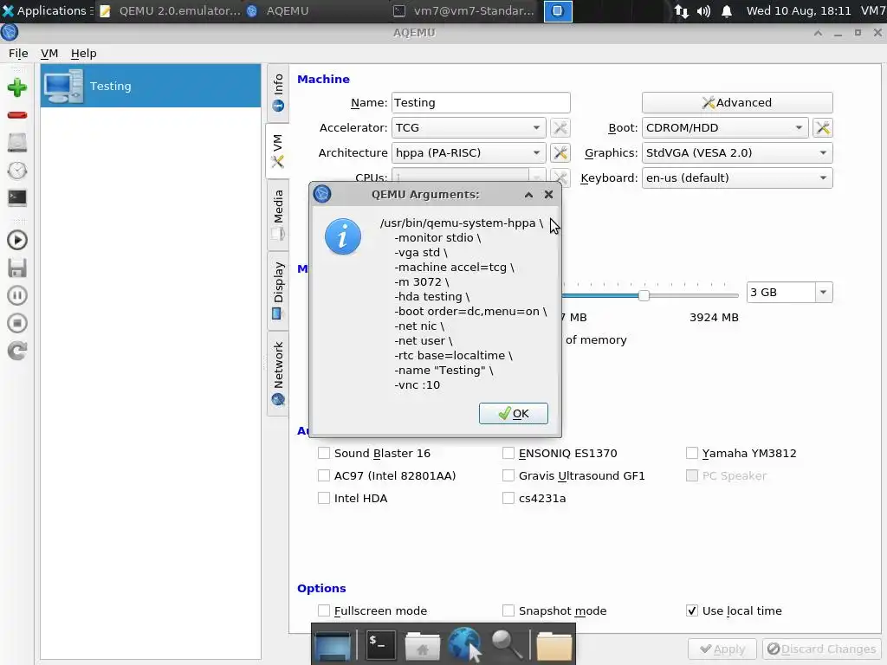Open the magnifier search icon in dock
This screenshot has height=665, width=887.
[507, 644]
